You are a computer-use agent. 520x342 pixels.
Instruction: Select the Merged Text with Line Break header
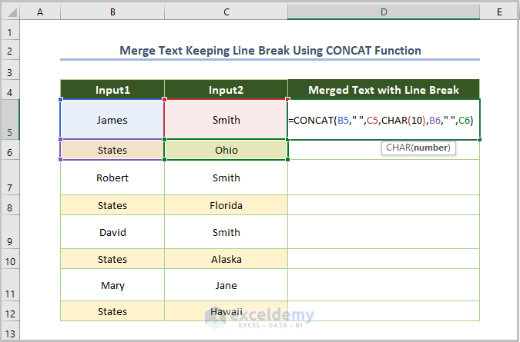384,90
